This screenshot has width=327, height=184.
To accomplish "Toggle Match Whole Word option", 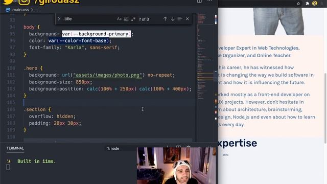I will [126, 19].
